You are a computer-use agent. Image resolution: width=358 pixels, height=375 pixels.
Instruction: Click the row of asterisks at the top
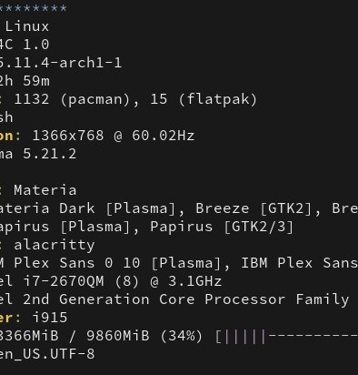coord(34,8)
